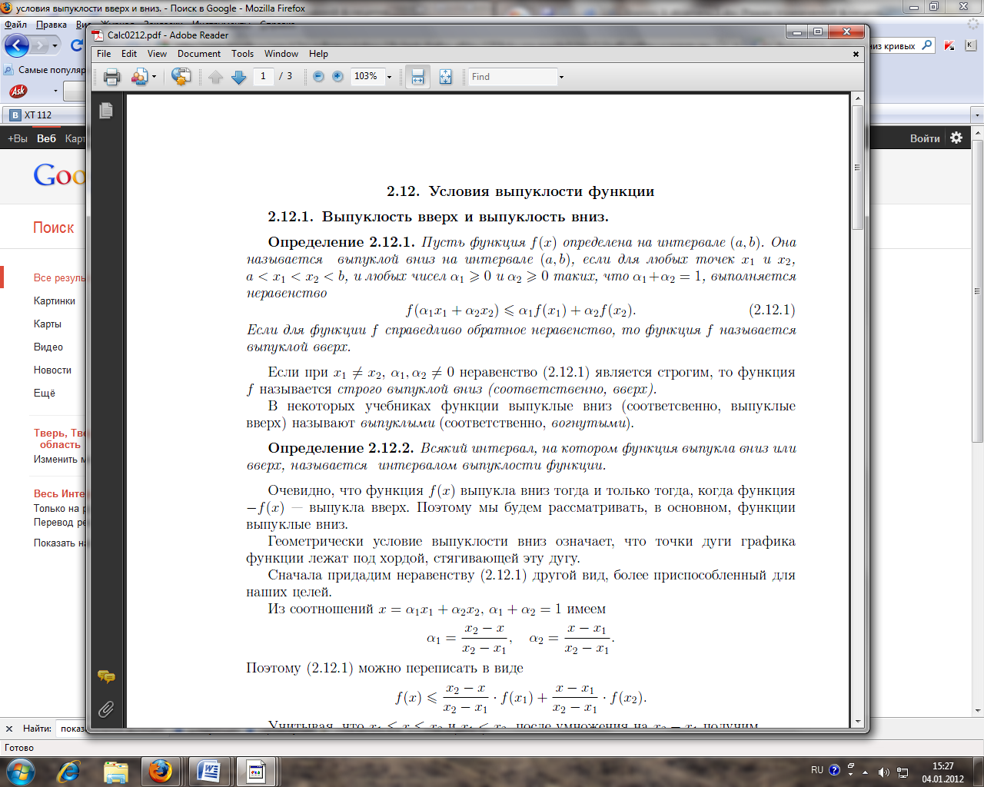Switch to Word via taskbar icon
Screen dimensions: 984x787
coord(208,771)
